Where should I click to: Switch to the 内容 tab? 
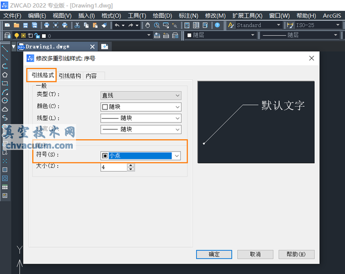91,76
